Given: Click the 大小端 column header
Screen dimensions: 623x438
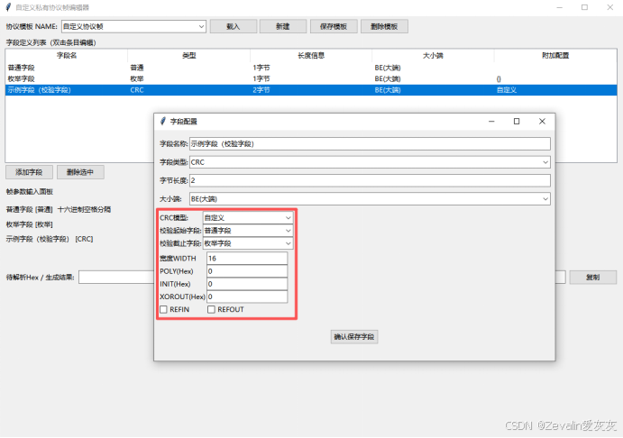Looking at the screenshot, I should pos(433,56).
